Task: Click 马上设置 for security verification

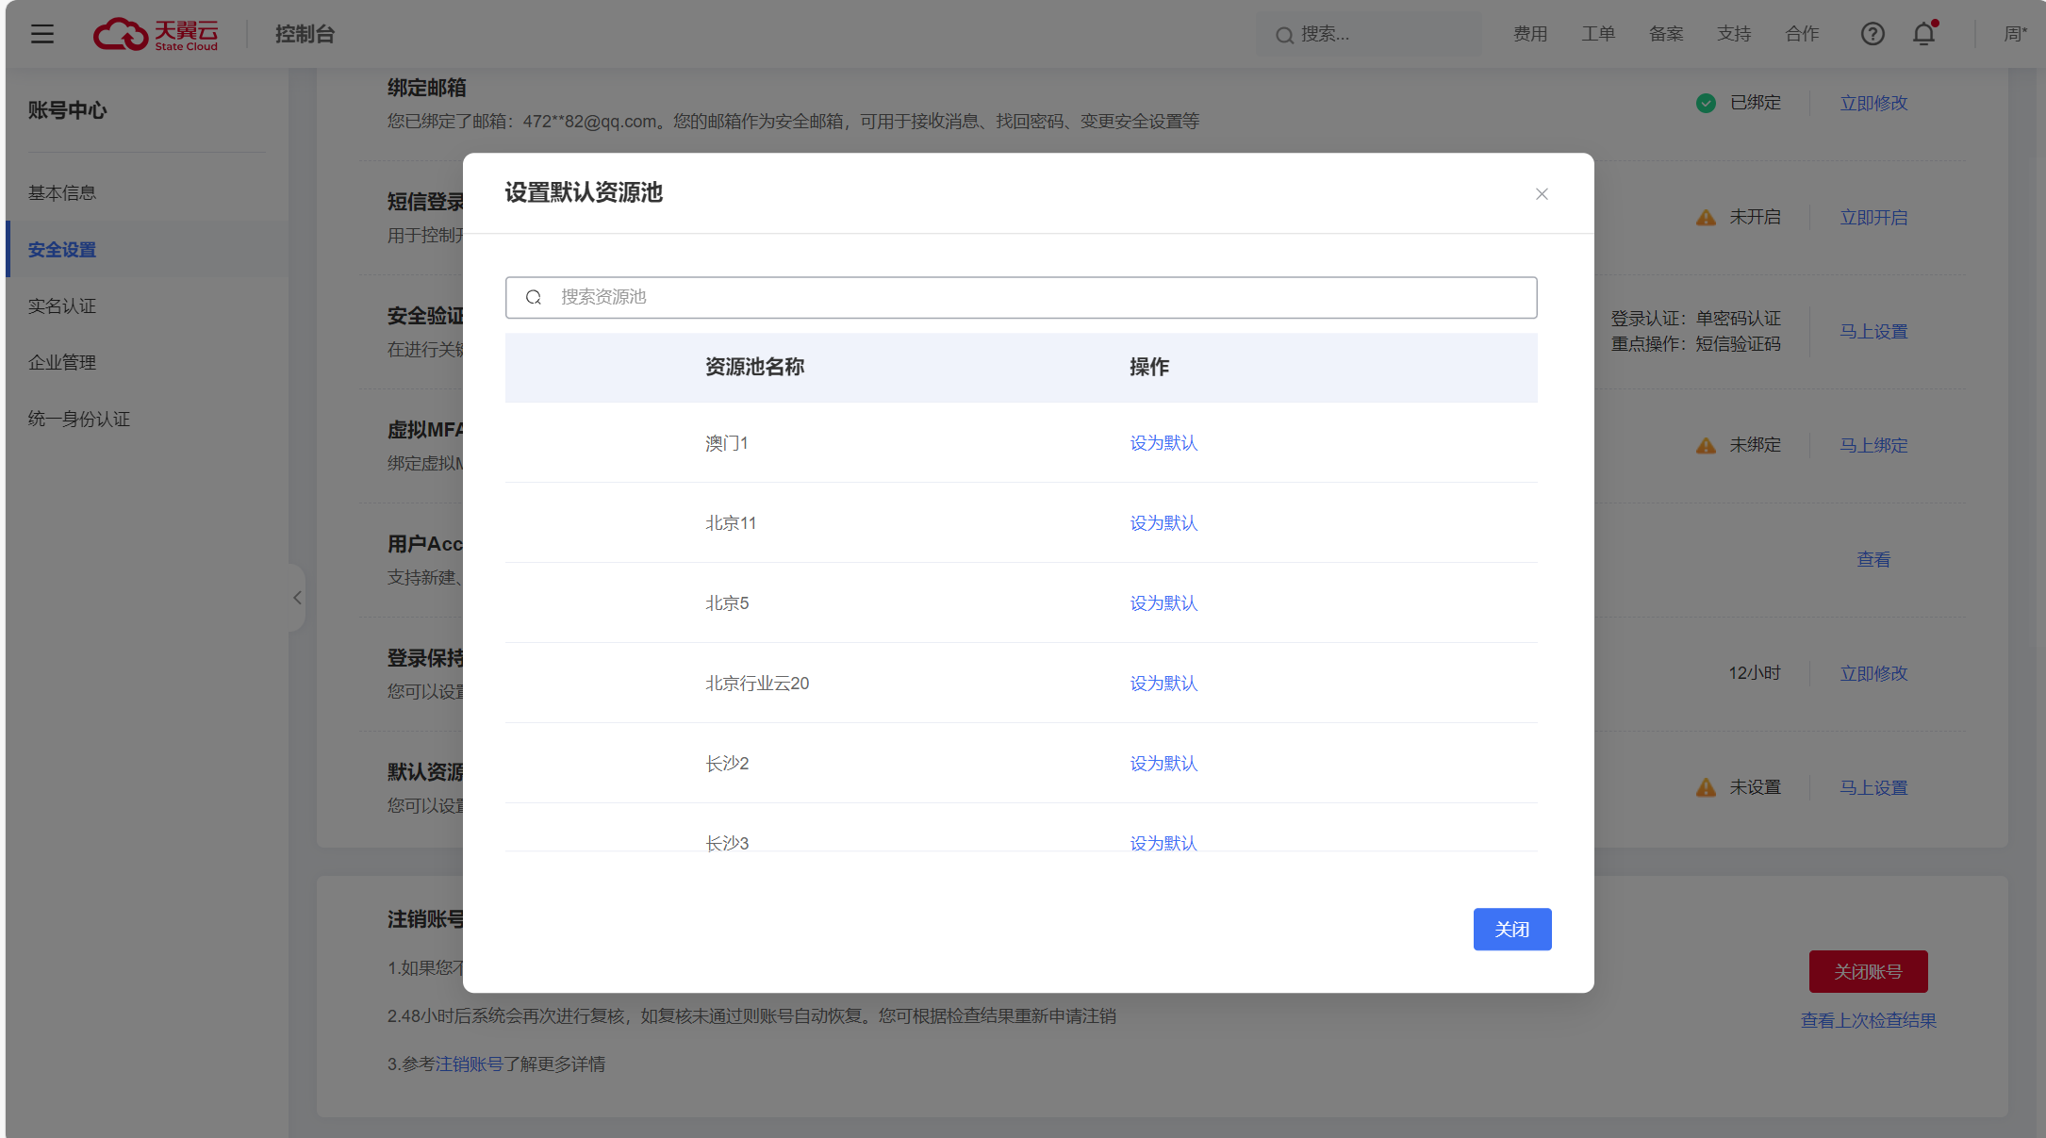Action: click(x=1873, y=332)
